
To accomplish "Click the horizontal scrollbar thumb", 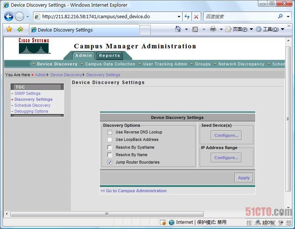I will pyautogui.click(x=107, y=214).
